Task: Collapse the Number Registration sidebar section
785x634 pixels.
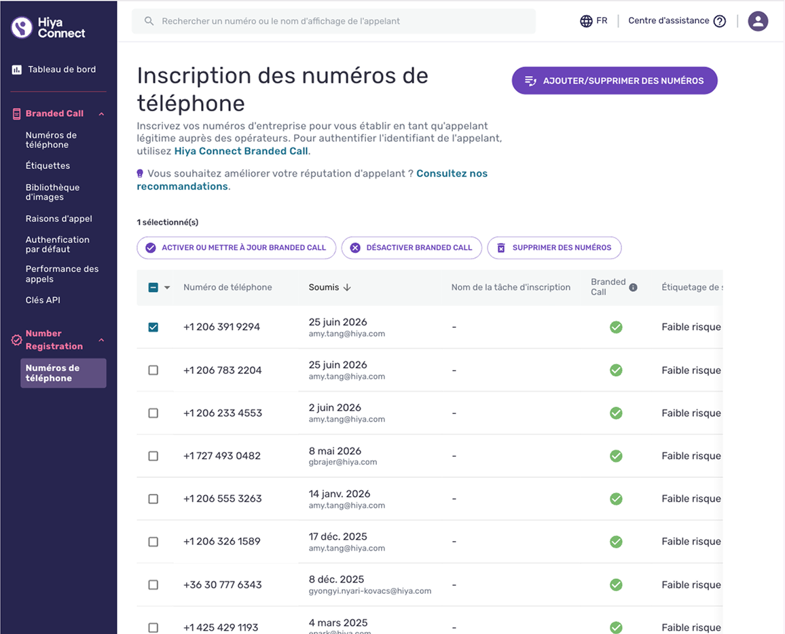Action: 102,340
